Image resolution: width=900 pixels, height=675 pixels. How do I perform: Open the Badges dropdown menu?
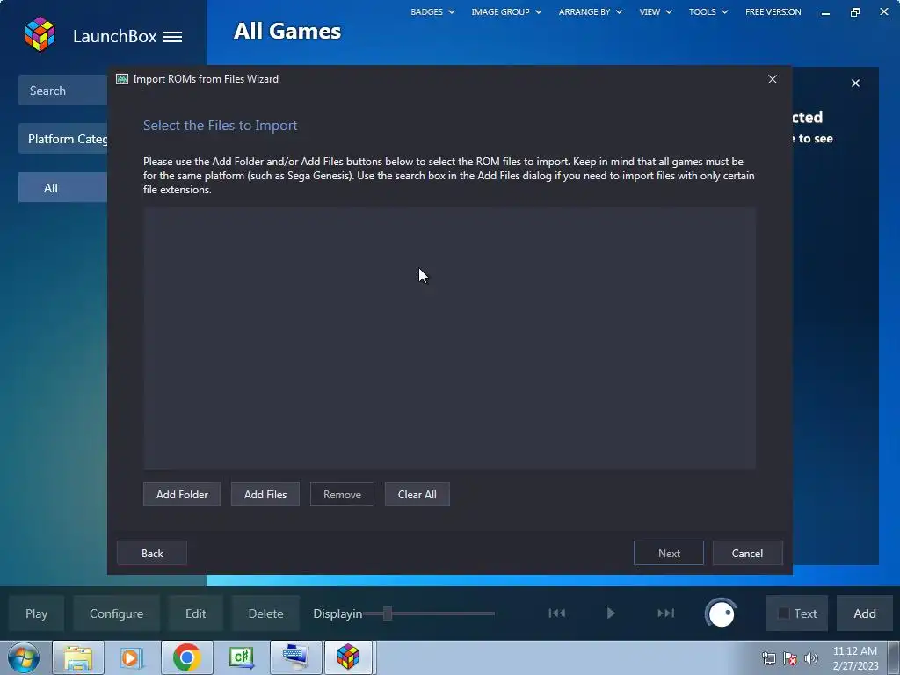click(x=432, y=11)
